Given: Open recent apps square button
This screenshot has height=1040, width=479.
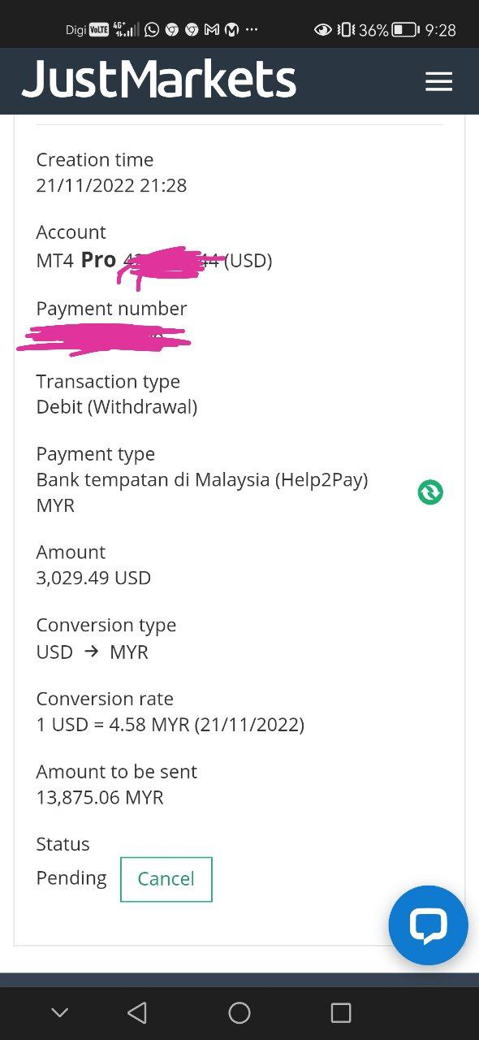Looking at the screenshot, I should pos(341,1012).
